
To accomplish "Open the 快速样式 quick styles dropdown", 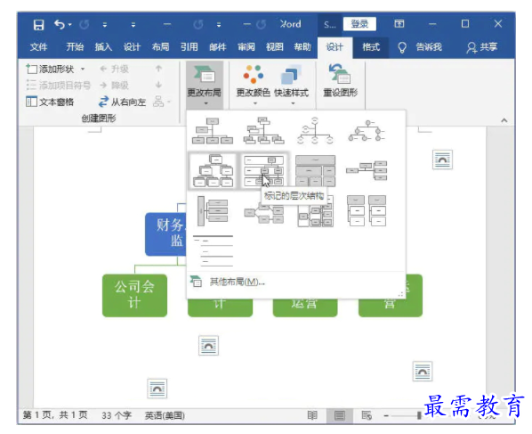I will click(x=291, y=85).
